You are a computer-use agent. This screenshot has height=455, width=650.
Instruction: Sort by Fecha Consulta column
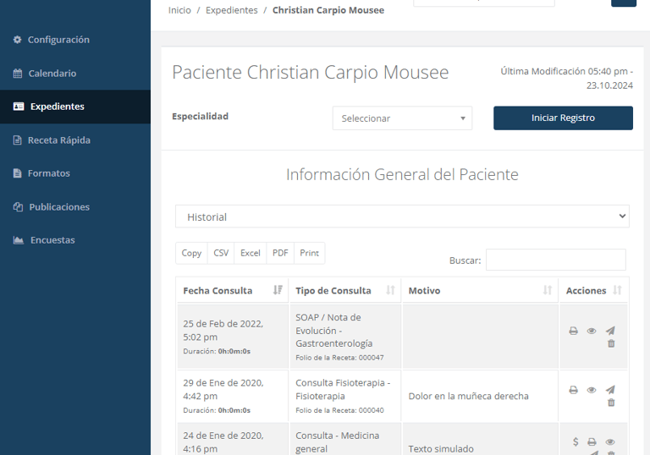(232, 290)
